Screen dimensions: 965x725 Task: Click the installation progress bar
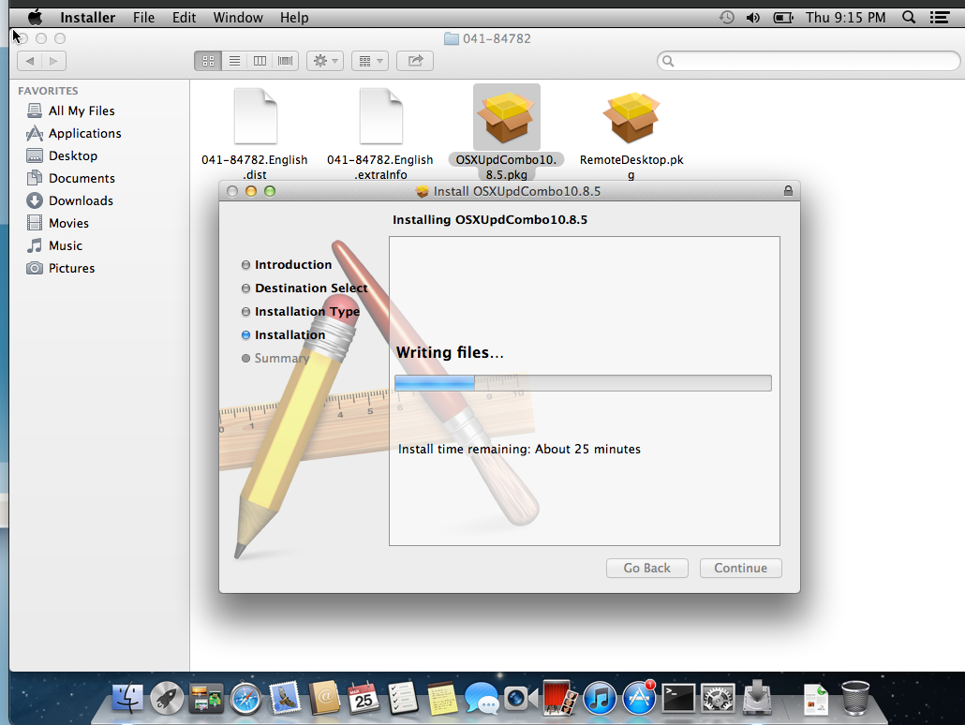pos(583,383)
